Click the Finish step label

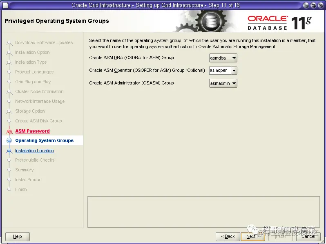coord(21,189)
